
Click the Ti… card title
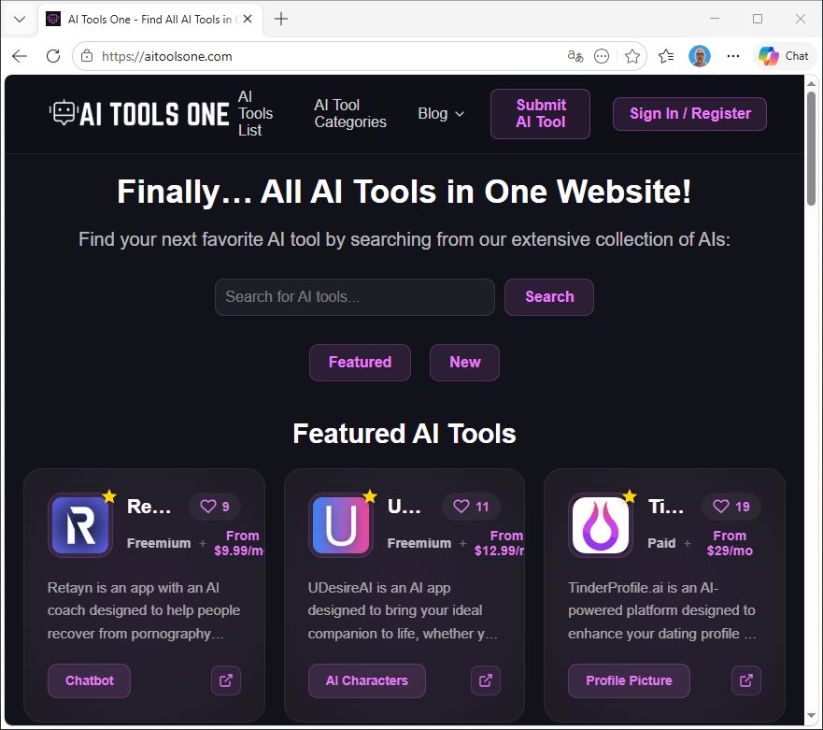coord(666,507)
